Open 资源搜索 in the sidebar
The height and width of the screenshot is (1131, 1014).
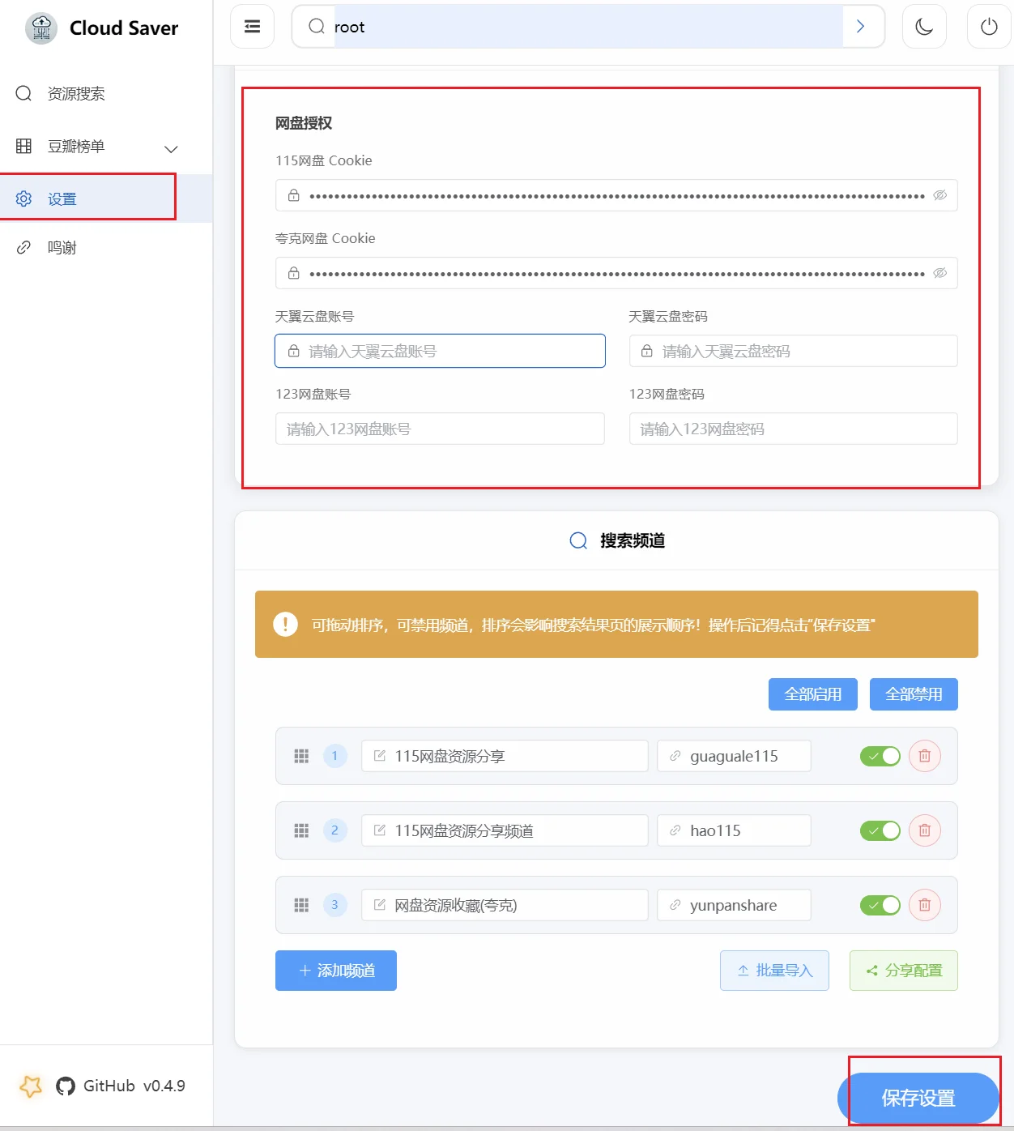(x=106, y=94)
